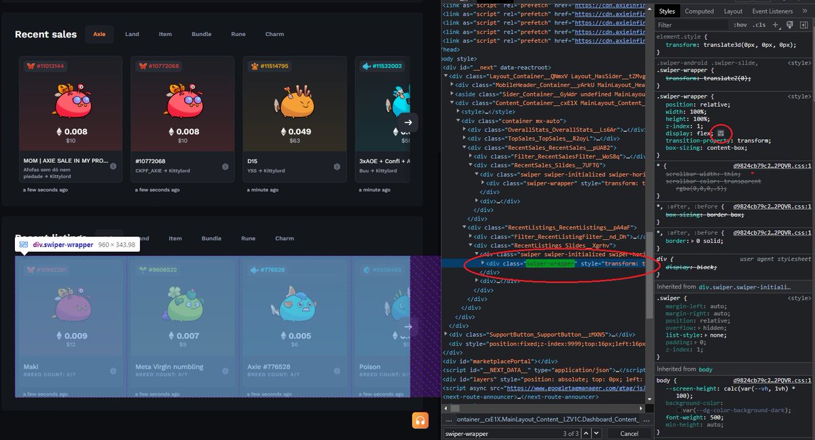815x440 pixels.
Task: Switch to the Styles tab in DevTools
Action: [667, 11]
